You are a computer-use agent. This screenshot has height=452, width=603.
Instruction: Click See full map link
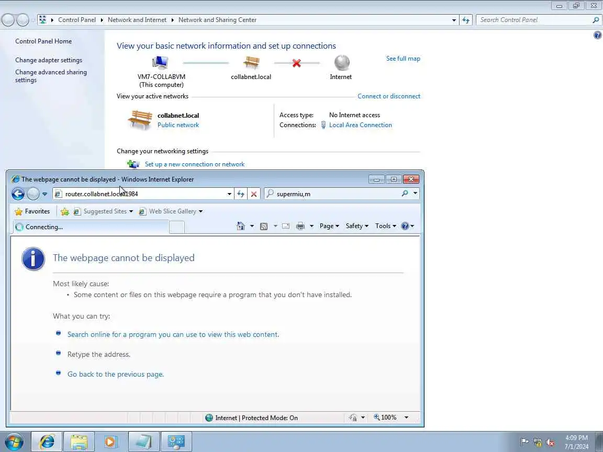tap(403, 59)
